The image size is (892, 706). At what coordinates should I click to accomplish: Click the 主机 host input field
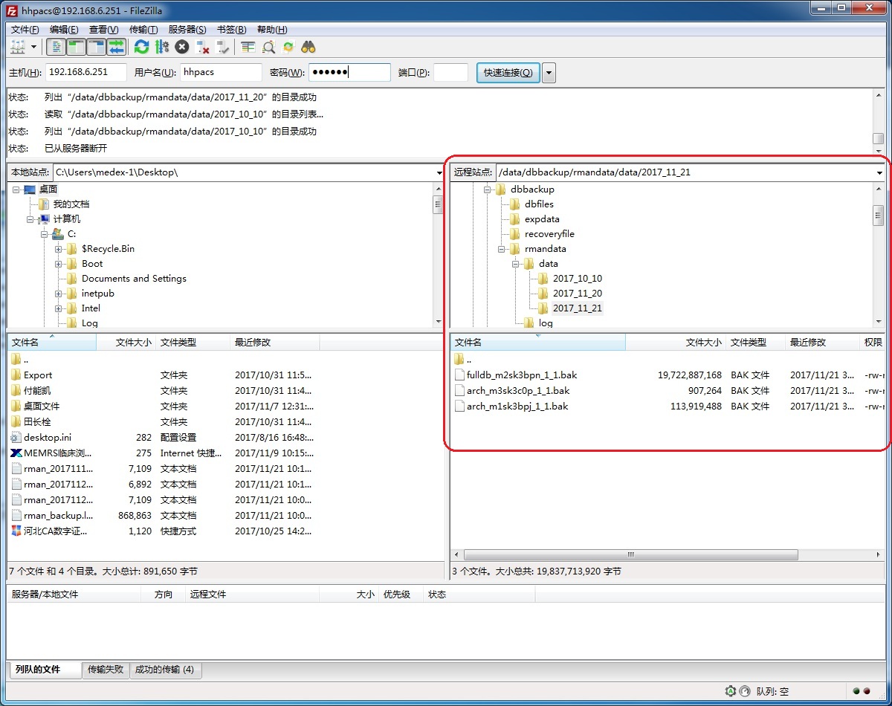tap(86, 72)
